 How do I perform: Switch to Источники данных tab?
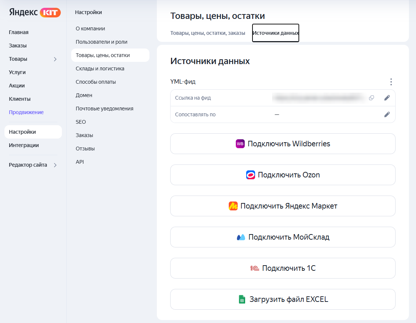point(275,33)
